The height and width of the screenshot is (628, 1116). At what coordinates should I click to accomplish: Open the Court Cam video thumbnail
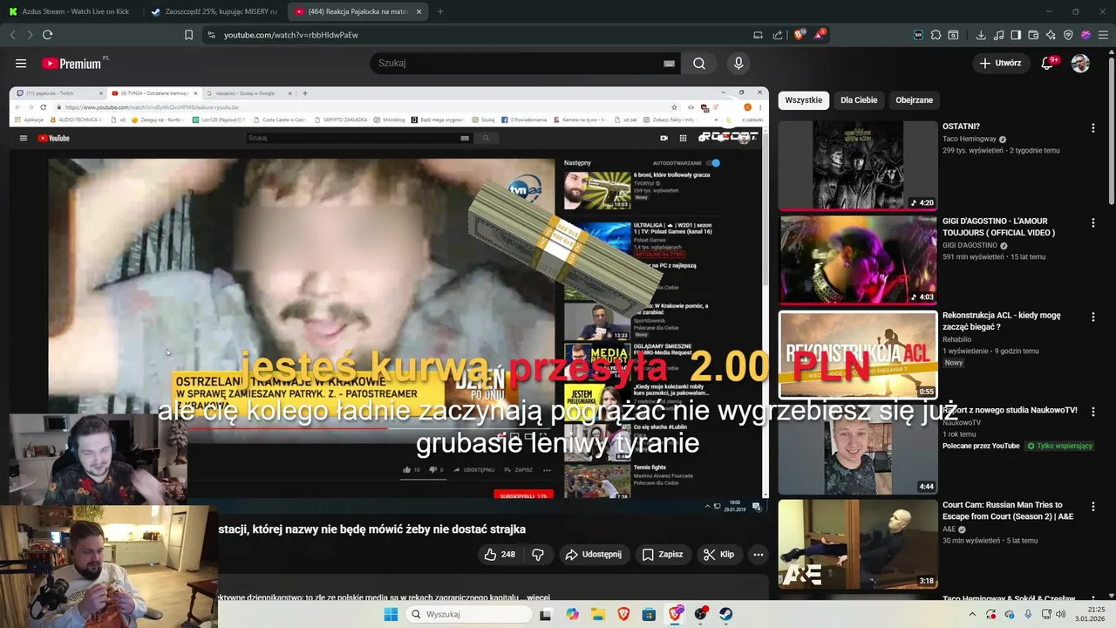pyautogui.click(x=858, y=544)
